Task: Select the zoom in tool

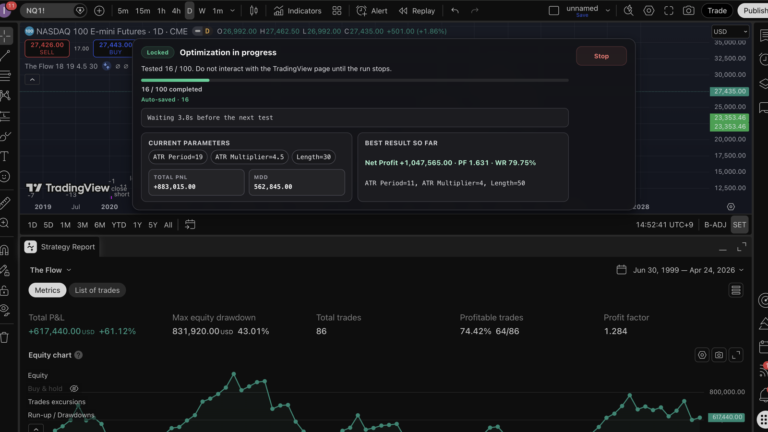Action: [5, 223]
